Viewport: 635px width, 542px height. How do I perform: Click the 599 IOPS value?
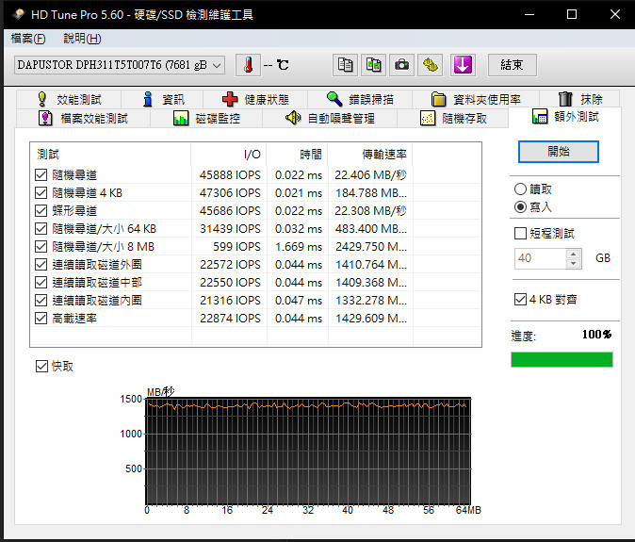pyautogui.click(x=236, y=246)
